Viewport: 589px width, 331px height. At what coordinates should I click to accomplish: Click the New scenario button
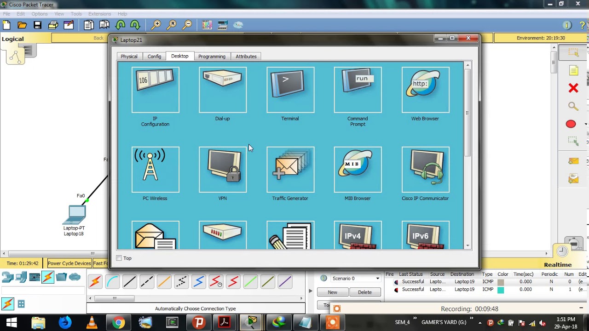coord(332,292)
